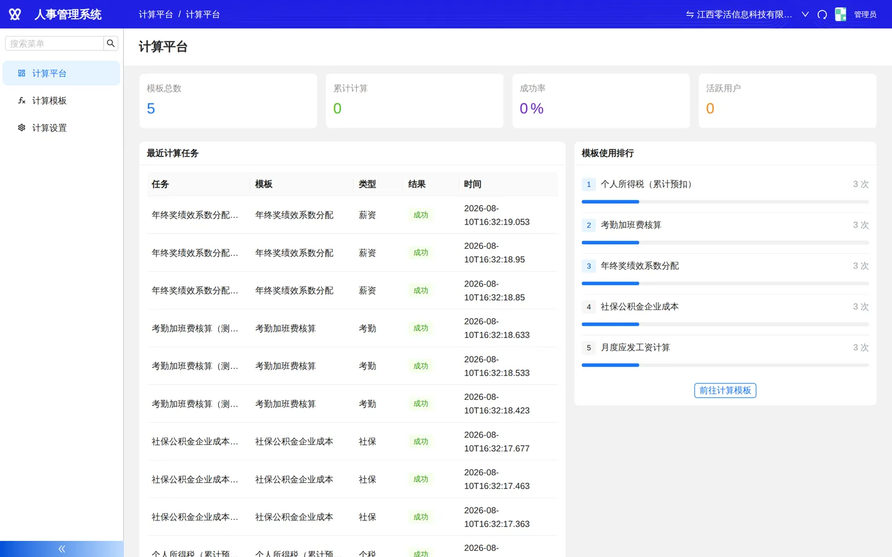Click the search magnifier button in sidebar
The width and height of the screenshot is (892, 557).
click(x=111, y=43)
